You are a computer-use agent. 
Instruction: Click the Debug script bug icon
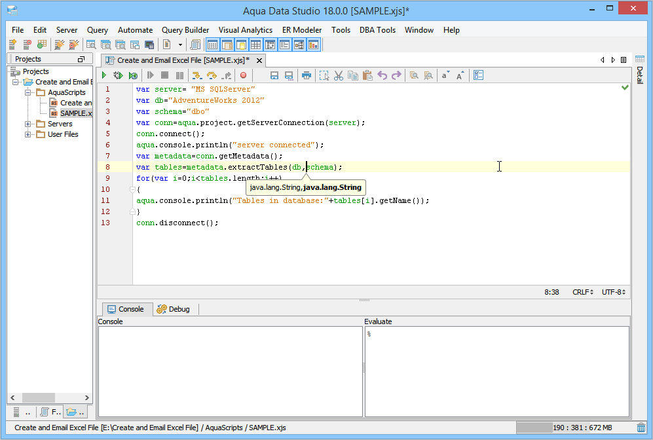coord(119,76)
